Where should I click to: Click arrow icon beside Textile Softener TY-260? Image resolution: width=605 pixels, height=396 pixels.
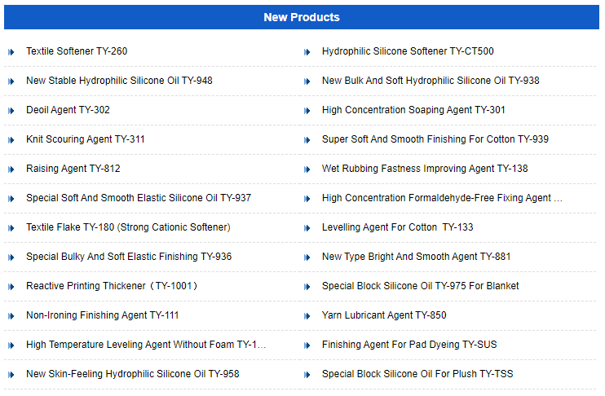11,52
